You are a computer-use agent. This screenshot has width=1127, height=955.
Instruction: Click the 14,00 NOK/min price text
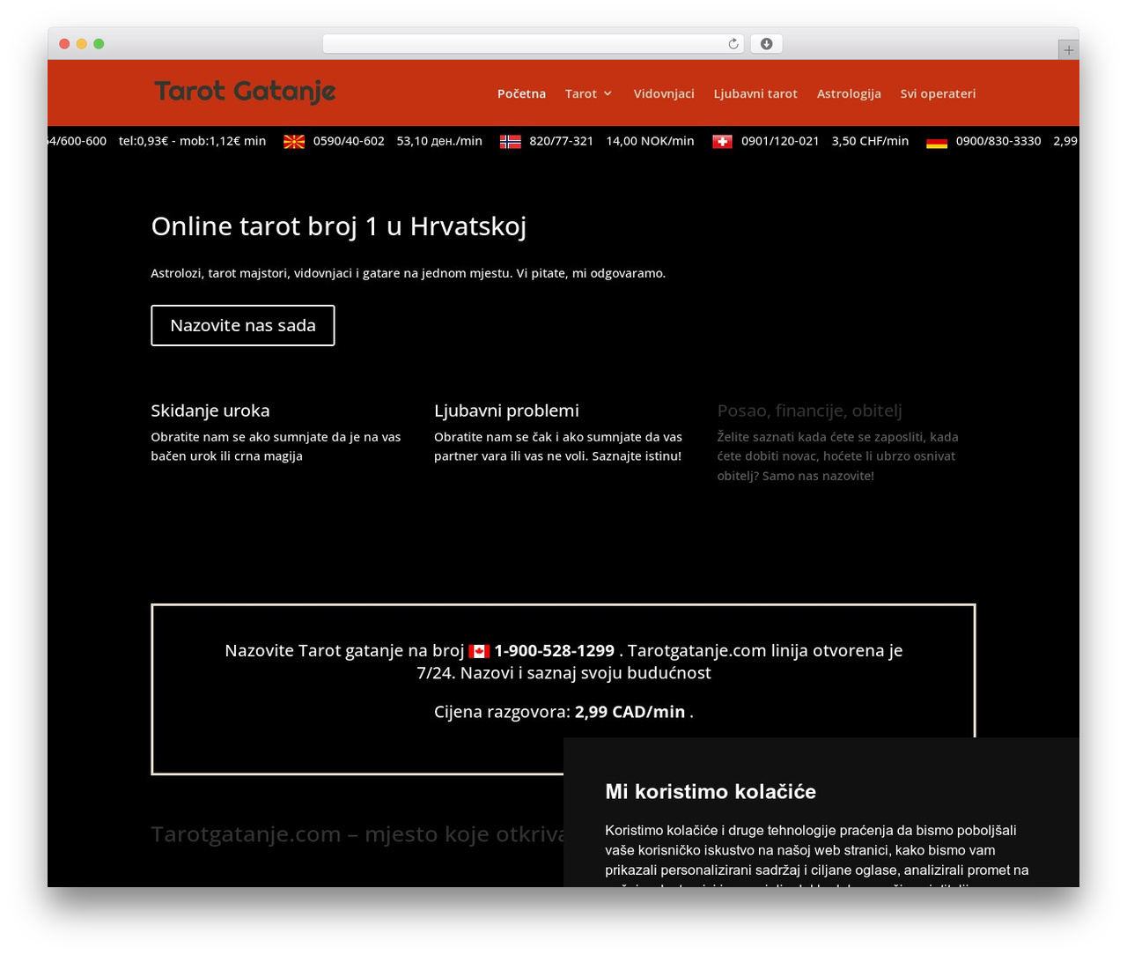[x=650, y=141]
